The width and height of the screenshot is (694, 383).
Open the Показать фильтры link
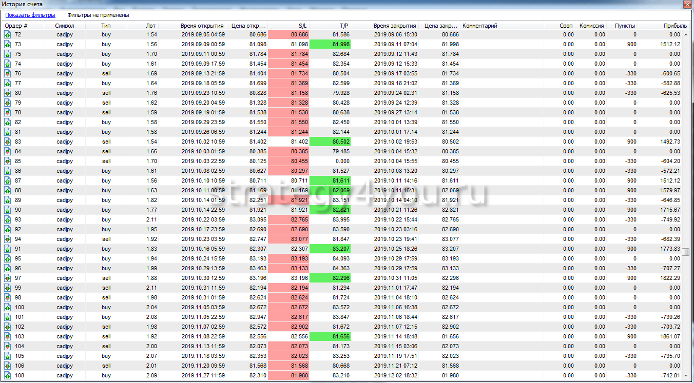coord(30,15)
